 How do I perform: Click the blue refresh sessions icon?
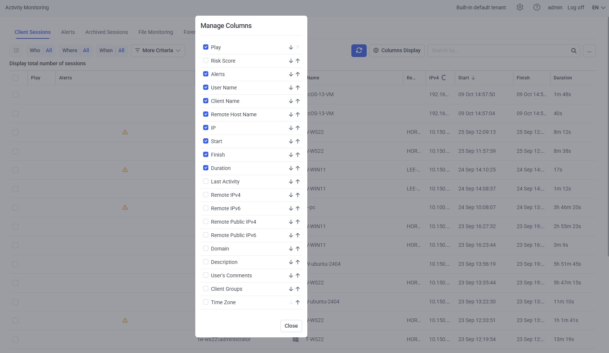(359, 50)
